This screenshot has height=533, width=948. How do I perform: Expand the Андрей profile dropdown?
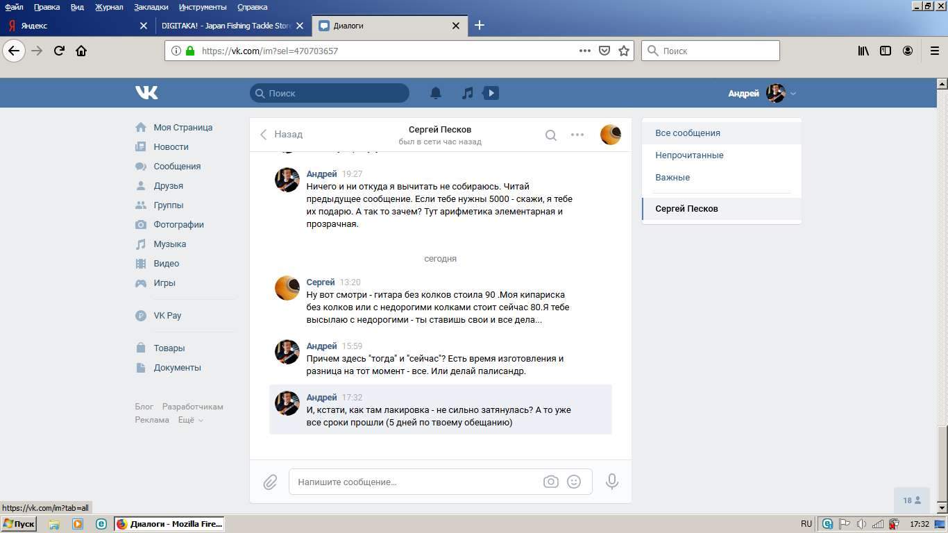click(x=793, y=94)
